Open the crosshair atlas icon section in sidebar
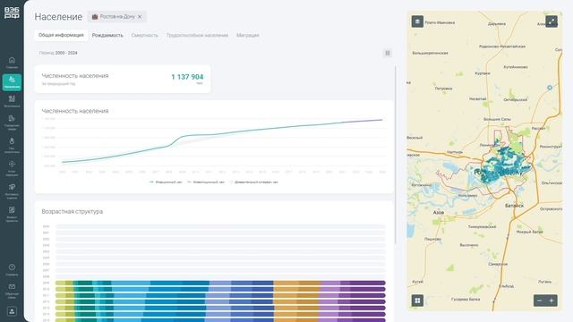Image resolution: width=573 pixels, height=322 pixels. 12,168
